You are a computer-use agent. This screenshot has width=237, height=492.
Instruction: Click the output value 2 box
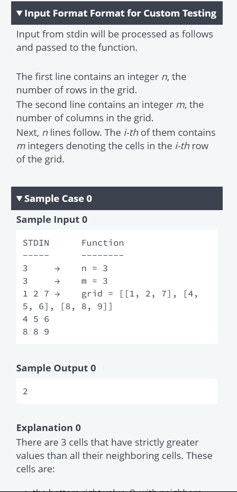tap(117, 391)
